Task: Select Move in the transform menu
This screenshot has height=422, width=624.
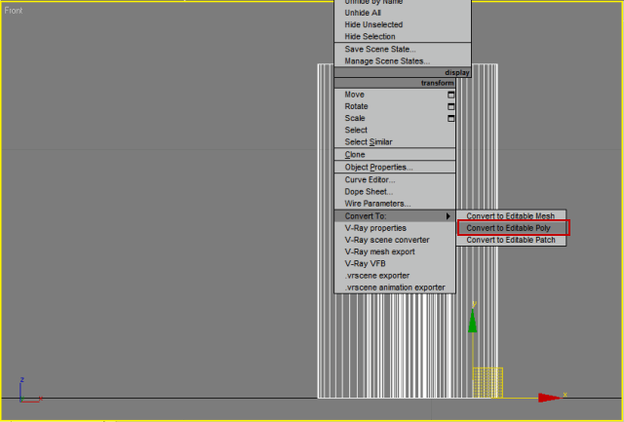Action: tap(395, 95)
